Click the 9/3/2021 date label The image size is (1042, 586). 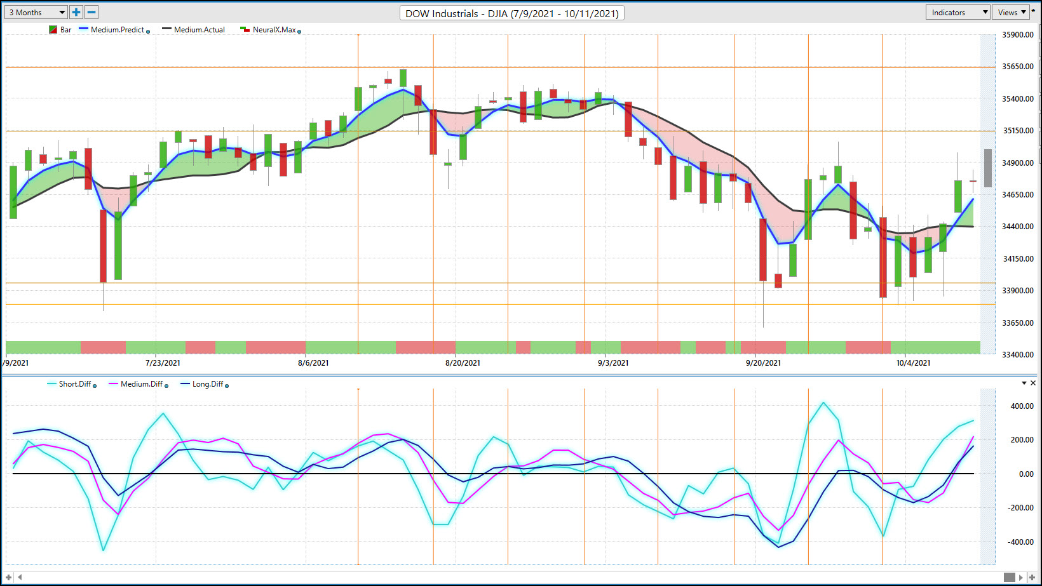tap(613, 363)
